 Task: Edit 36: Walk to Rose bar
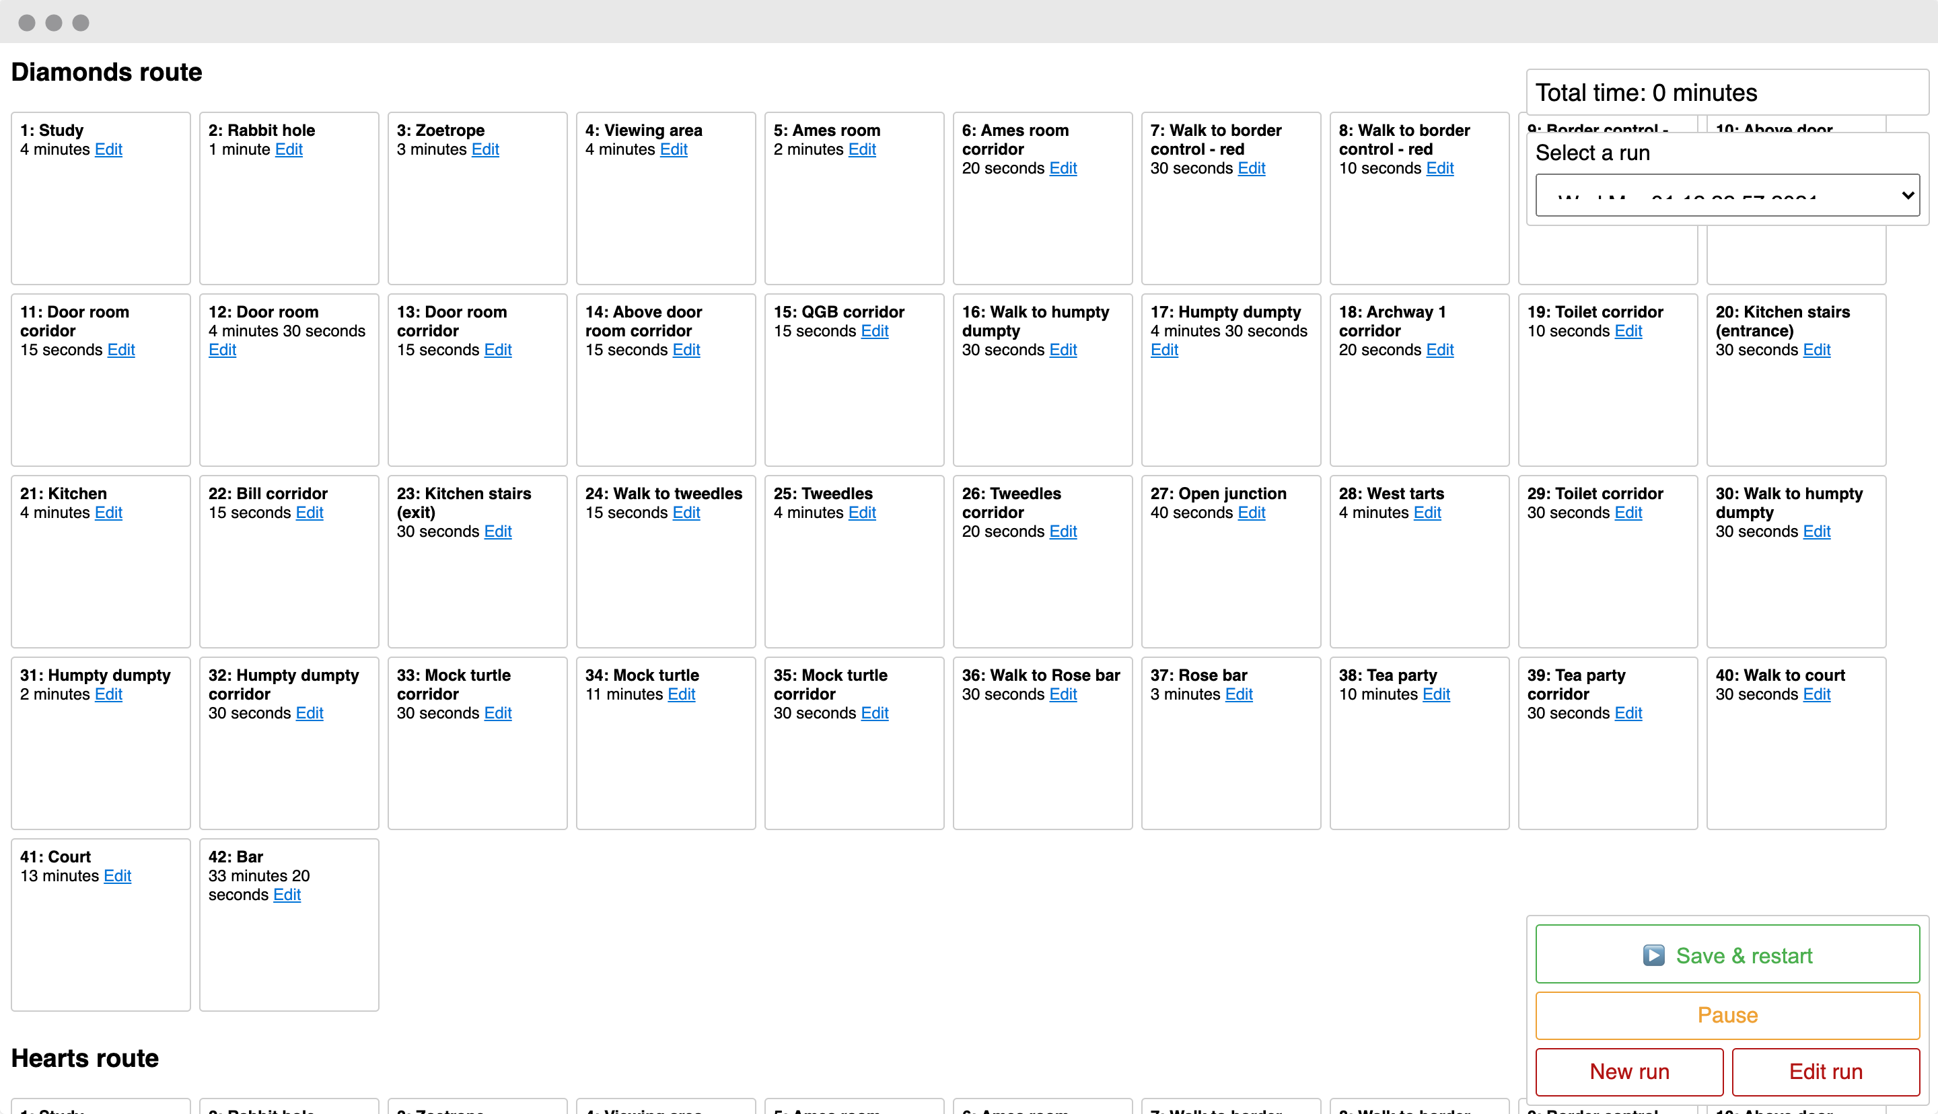(1063, 694)
